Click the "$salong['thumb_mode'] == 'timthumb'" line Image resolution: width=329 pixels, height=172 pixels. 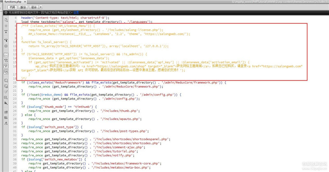click(59, 107)
